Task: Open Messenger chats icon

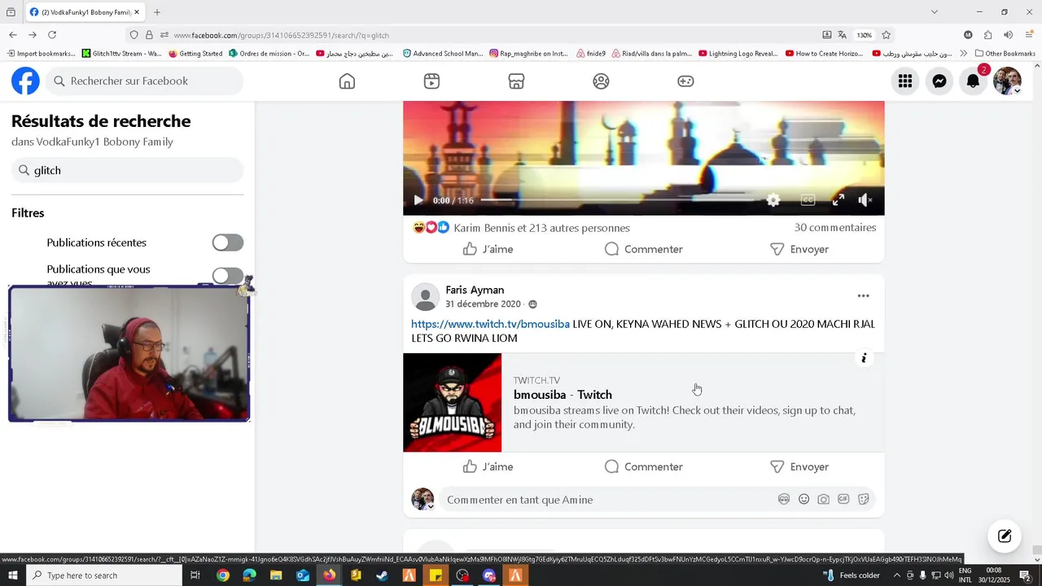Action: point(939,81)
